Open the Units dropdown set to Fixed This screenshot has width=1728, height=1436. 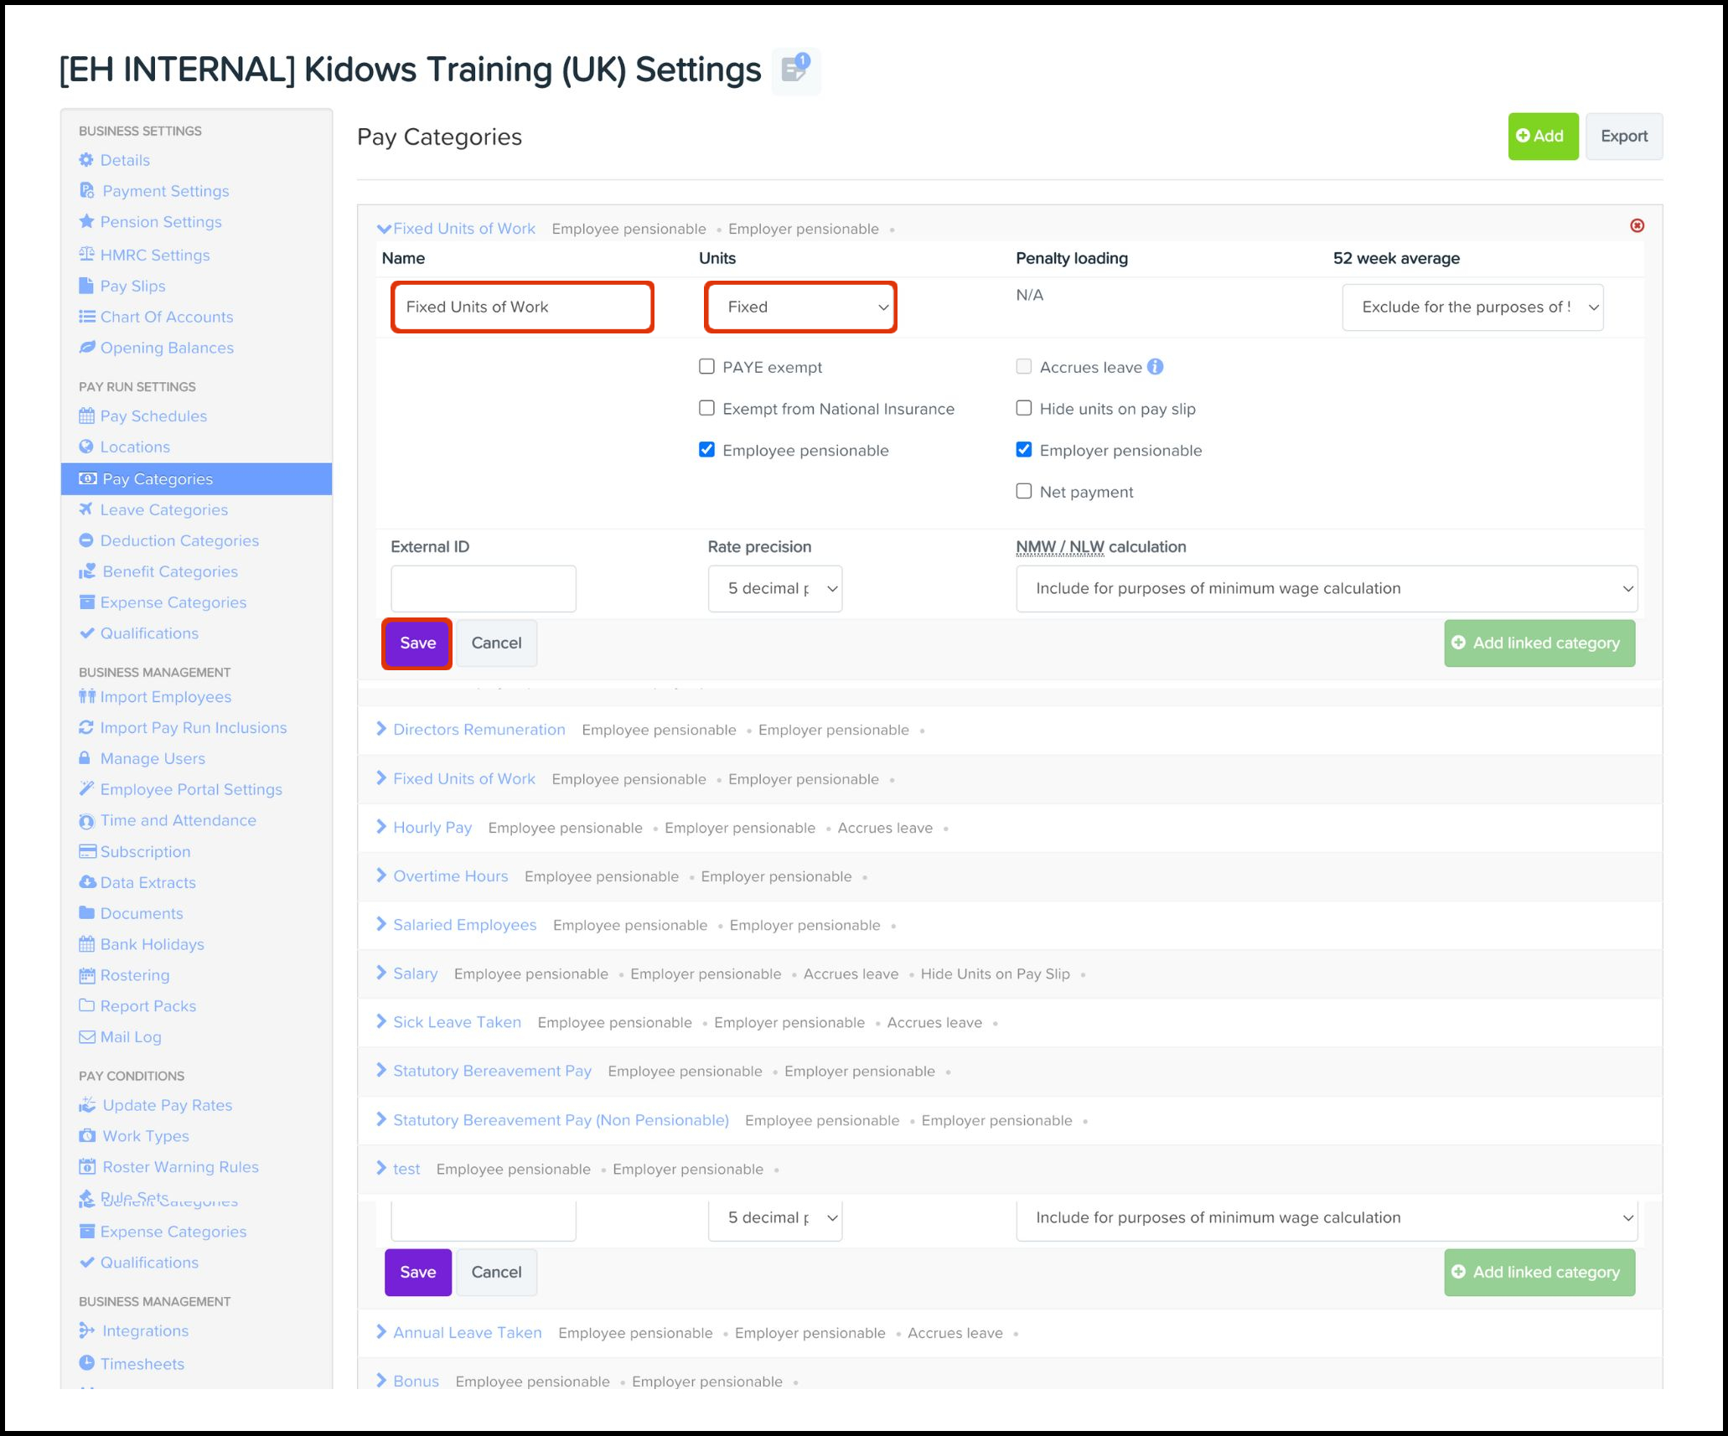800,307
